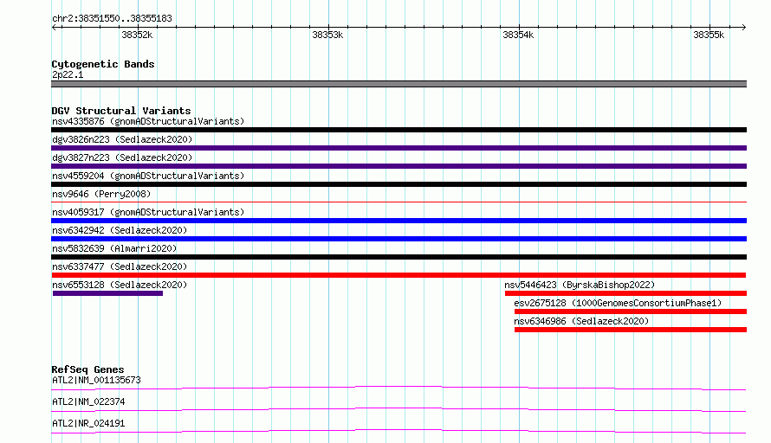
Task: Click the long red bar under nsv6337477
Action: [x=398, y=275]
